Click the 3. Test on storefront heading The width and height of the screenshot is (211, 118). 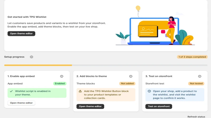159,76
